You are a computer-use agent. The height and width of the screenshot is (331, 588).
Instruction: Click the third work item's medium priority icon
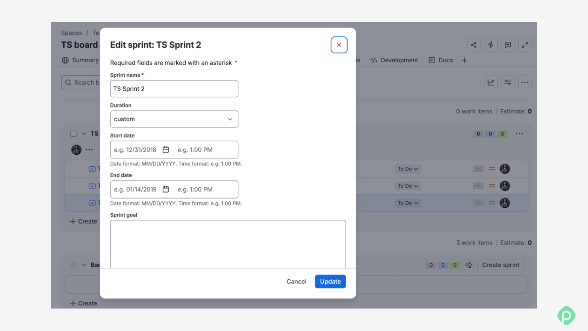pos(492,203)
